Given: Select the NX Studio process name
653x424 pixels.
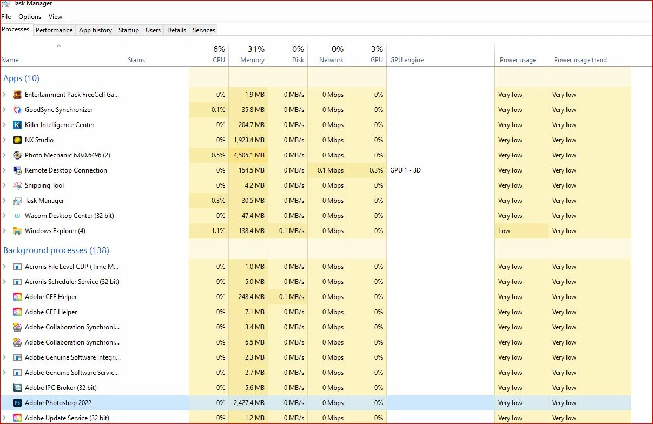Looking at the screenshot, I should pyautogui.click(x=39, y=140).
